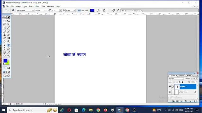
Task: Open the font size dropdown
Action: click(x=60, y=10)
